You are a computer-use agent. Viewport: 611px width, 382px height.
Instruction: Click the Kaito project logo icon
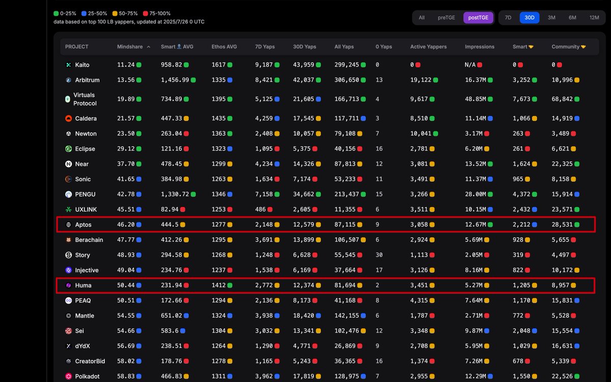click(x=68, y=65)
